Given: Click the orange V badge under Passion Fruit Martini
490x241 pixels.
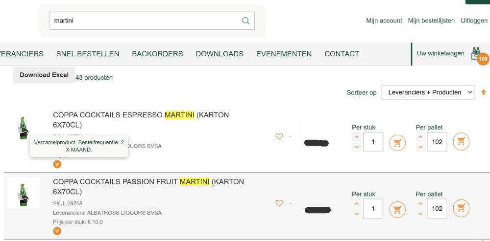Looking at the screenshot, I should click(57, 231).
